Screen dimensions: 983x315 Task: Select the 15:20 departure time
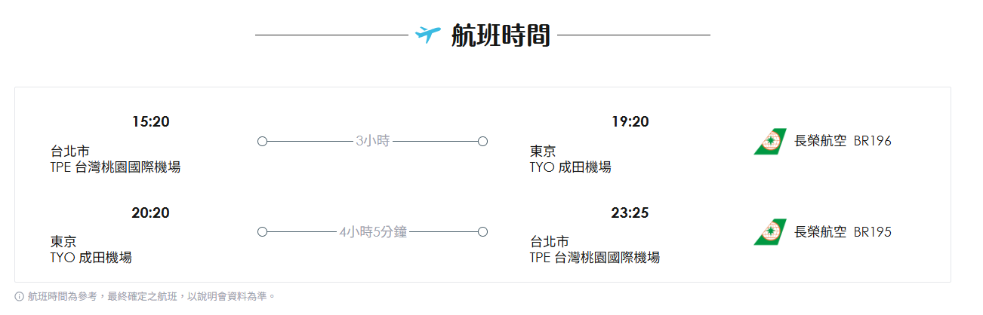pyautogui.click(x=150, y=121)
